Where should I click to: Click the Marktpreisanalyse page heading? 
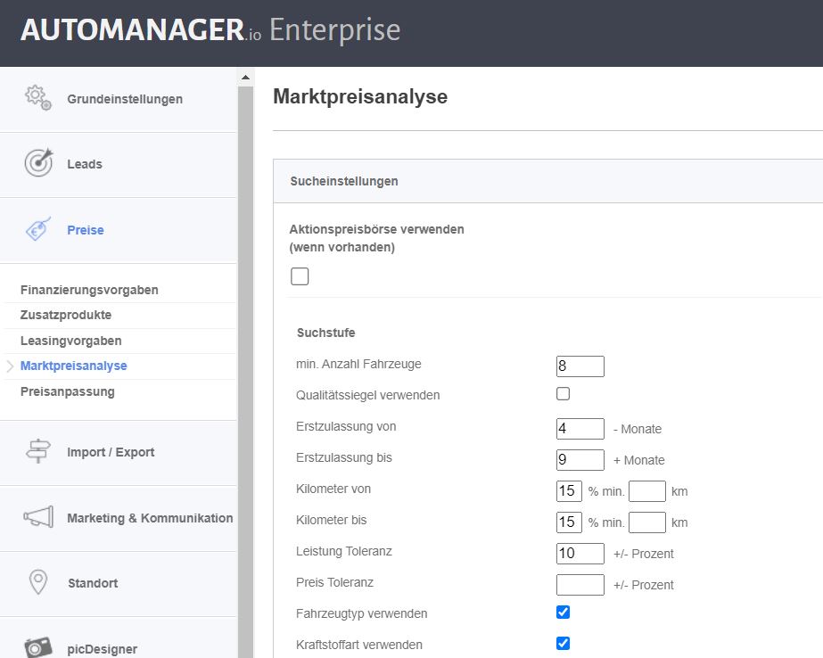click(360, 96)
